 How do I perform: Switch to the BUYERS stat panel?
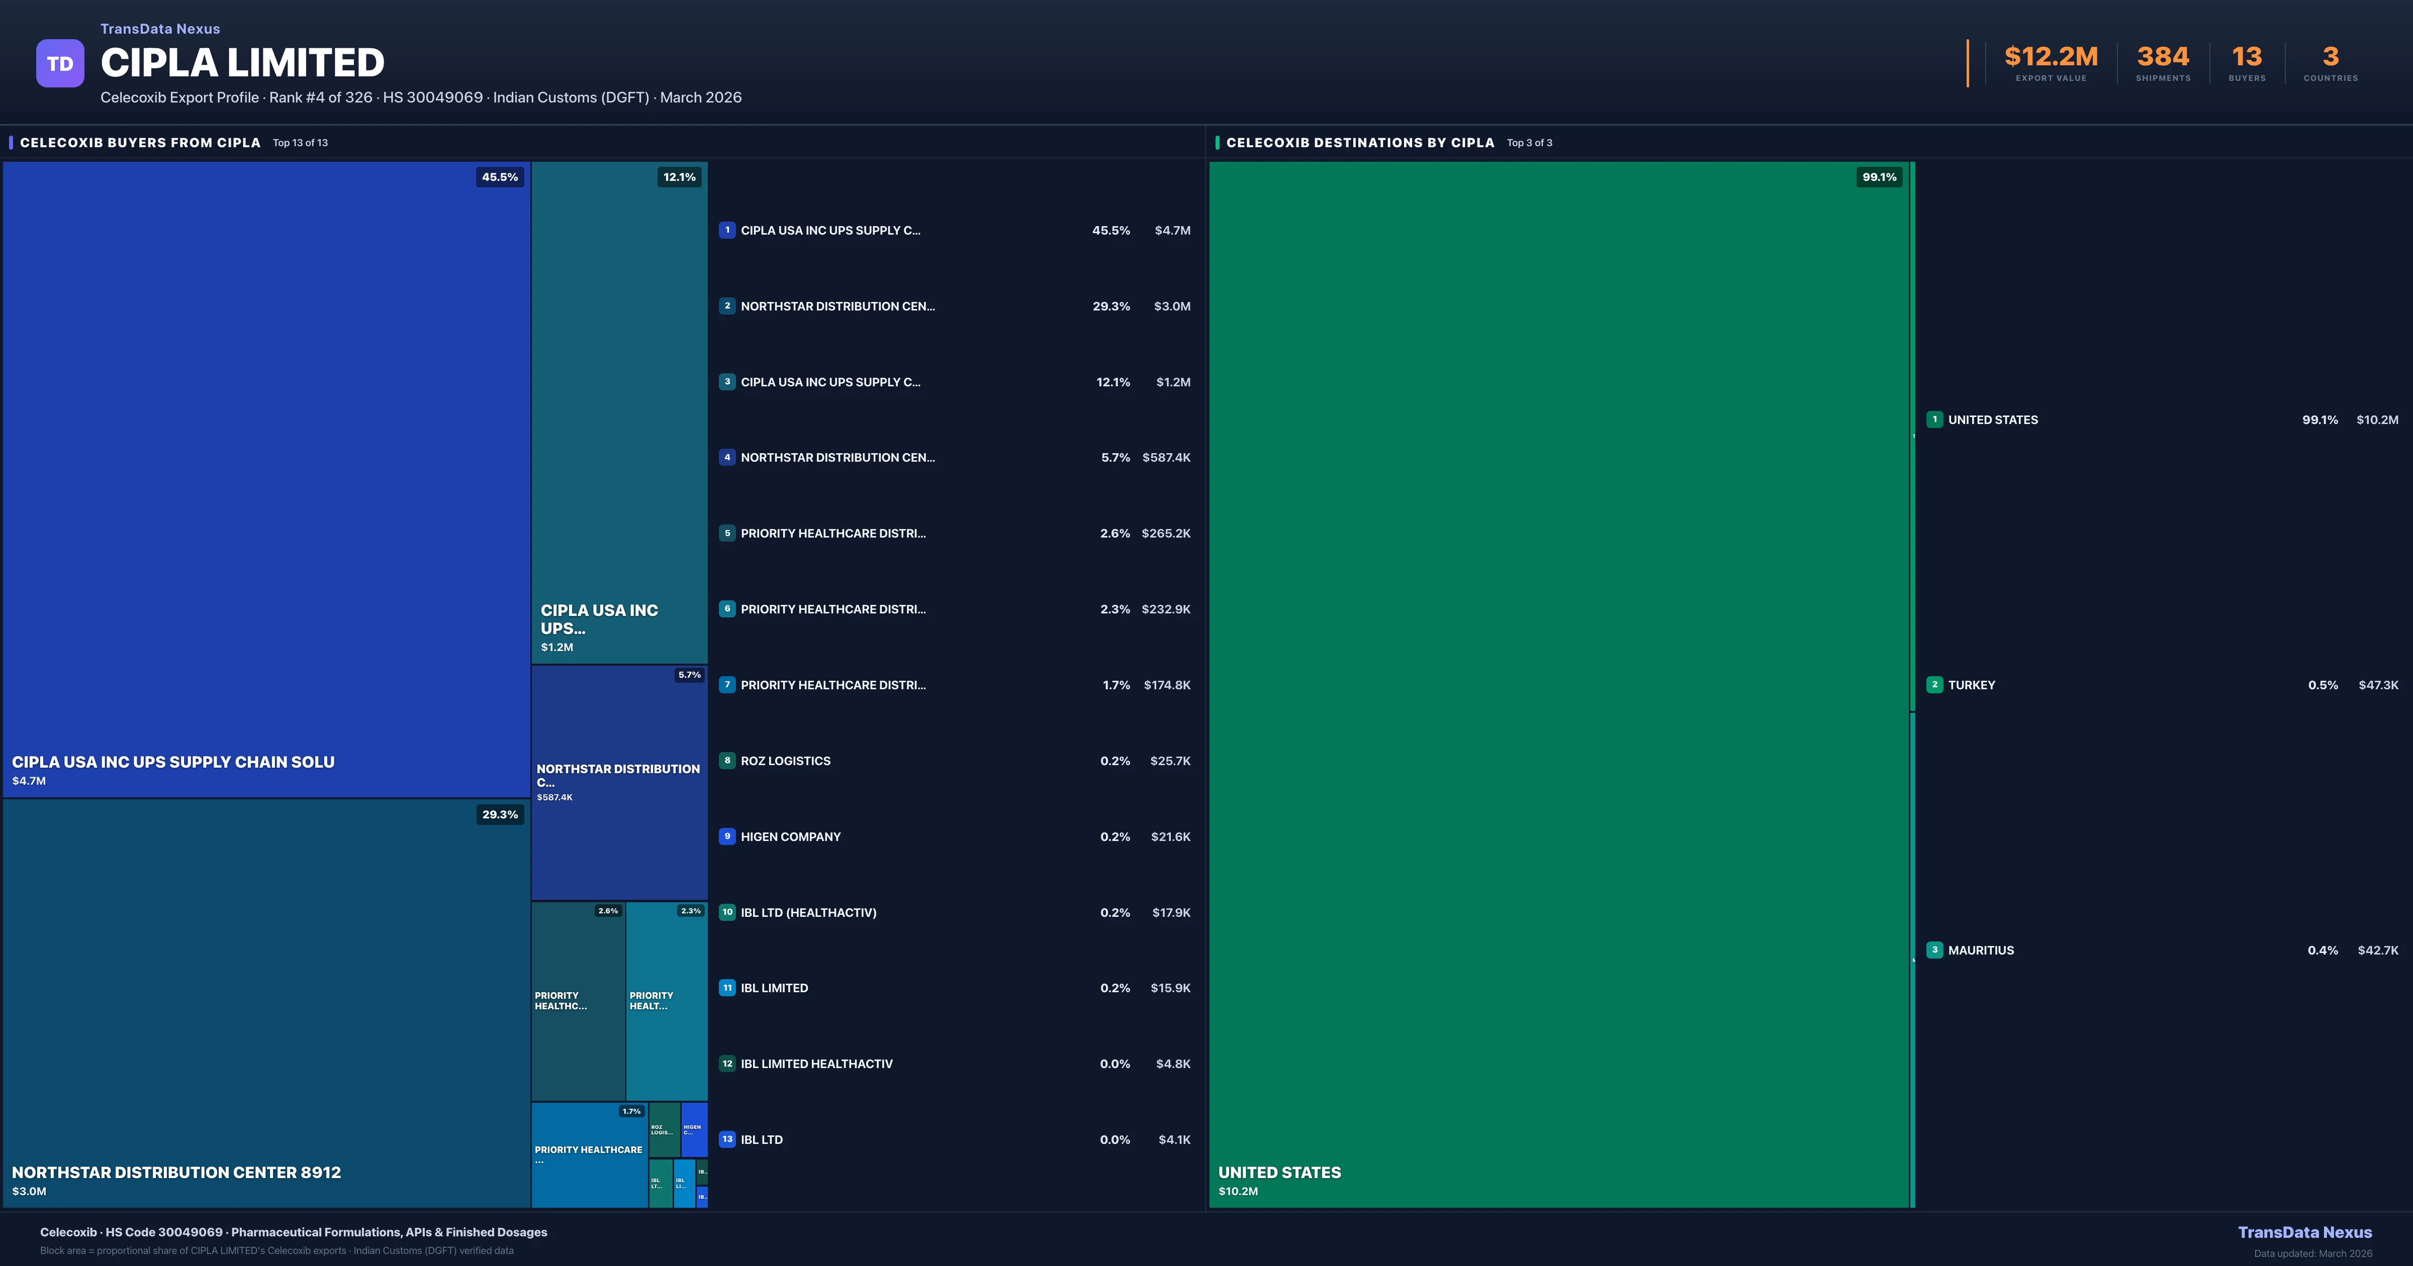(x=2246, y=63)
